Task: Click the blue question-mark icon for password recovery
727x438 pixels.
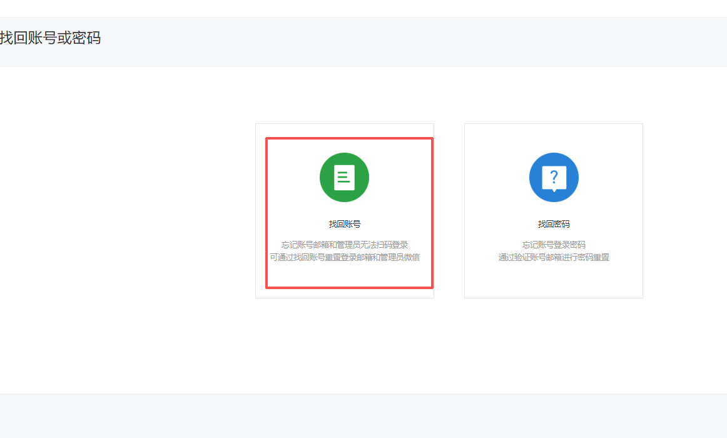Action: tap(554, 177)
